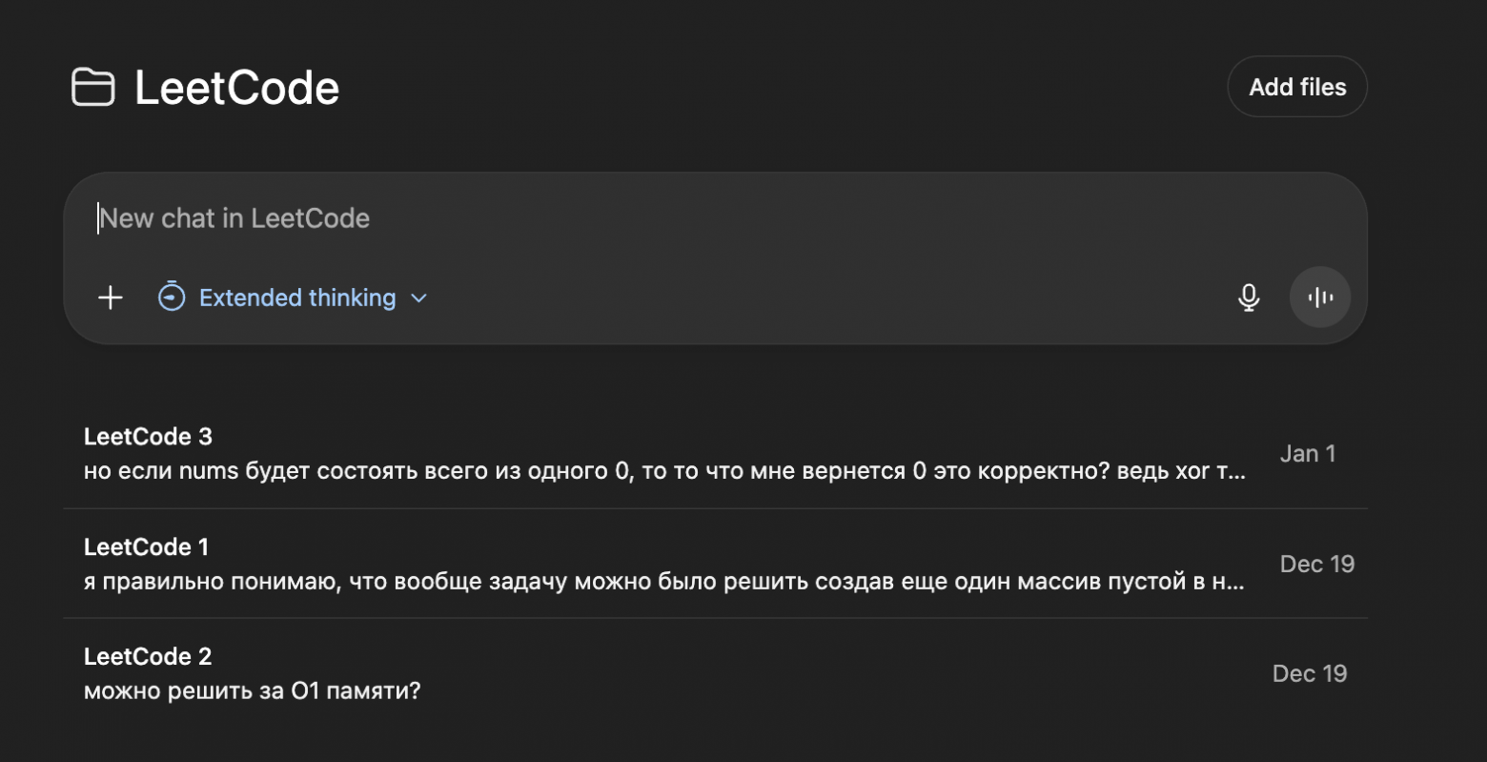Click the Add files button
The width and height of the screenshot is (1487, 762).
pyautogui.click(x=1296, y=86)
